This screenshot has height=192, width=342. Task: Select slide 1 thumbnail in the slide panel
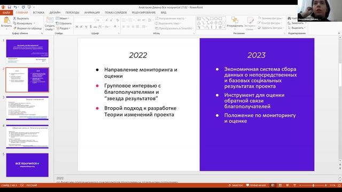(x=27, y=51)
